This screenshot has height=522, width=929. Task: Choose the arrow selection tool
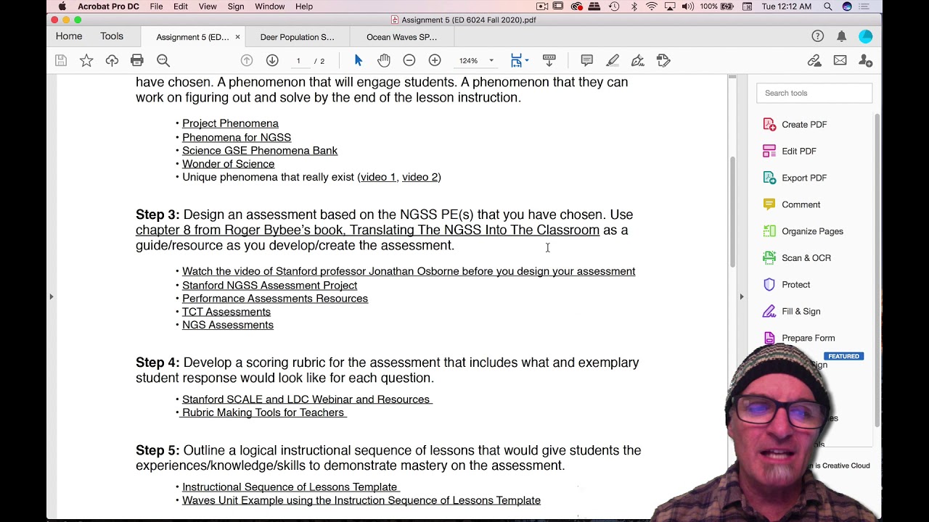tap(358, 61)
